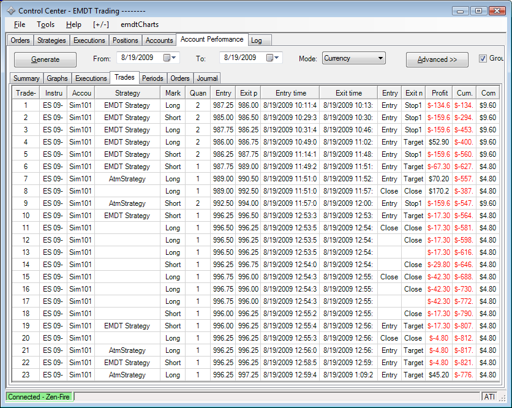Click profit $-67.30 in trade 6
The image size is (512, 408).
[439, 167]
